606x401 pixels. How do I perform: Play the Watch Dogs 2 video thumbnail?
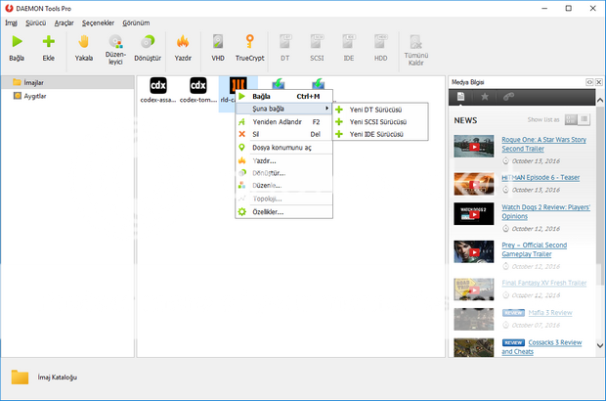pyautogui.click(x=474, y=214)
